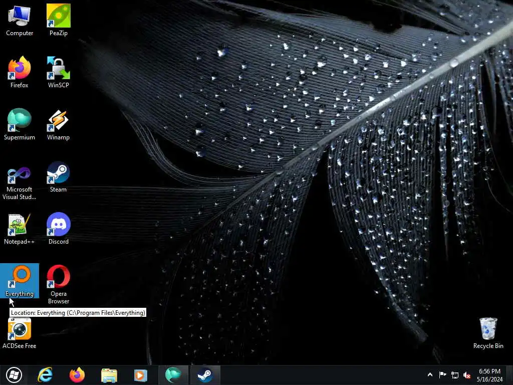Launch PeaZip from the desktop
The width and height of the screenshot is (513, 385).
point(58,20)
